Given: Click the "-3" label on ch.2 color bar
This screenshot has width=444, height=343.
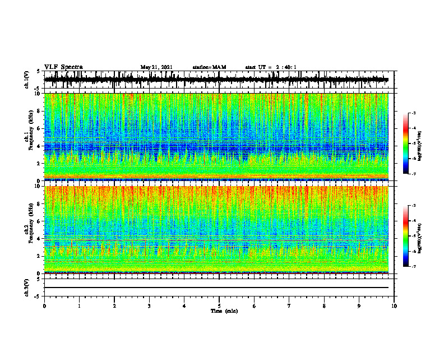Looking at the screenshot, I should (x=413, y=206).
